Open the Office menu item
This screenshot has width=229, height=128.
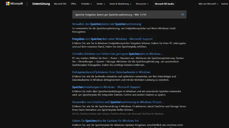point(74,4)
